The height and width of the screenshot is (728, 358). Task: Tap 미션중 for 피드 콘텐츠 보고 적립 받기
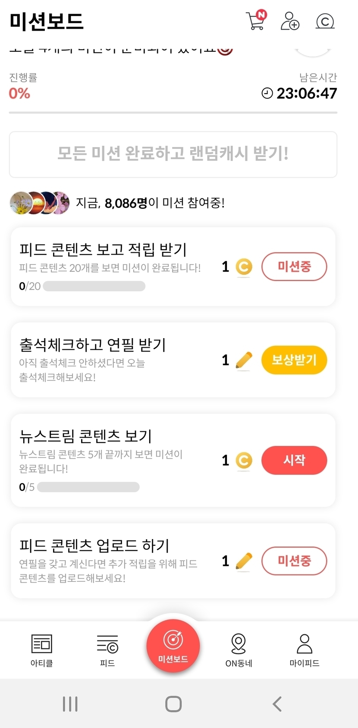tap(294, 267)
